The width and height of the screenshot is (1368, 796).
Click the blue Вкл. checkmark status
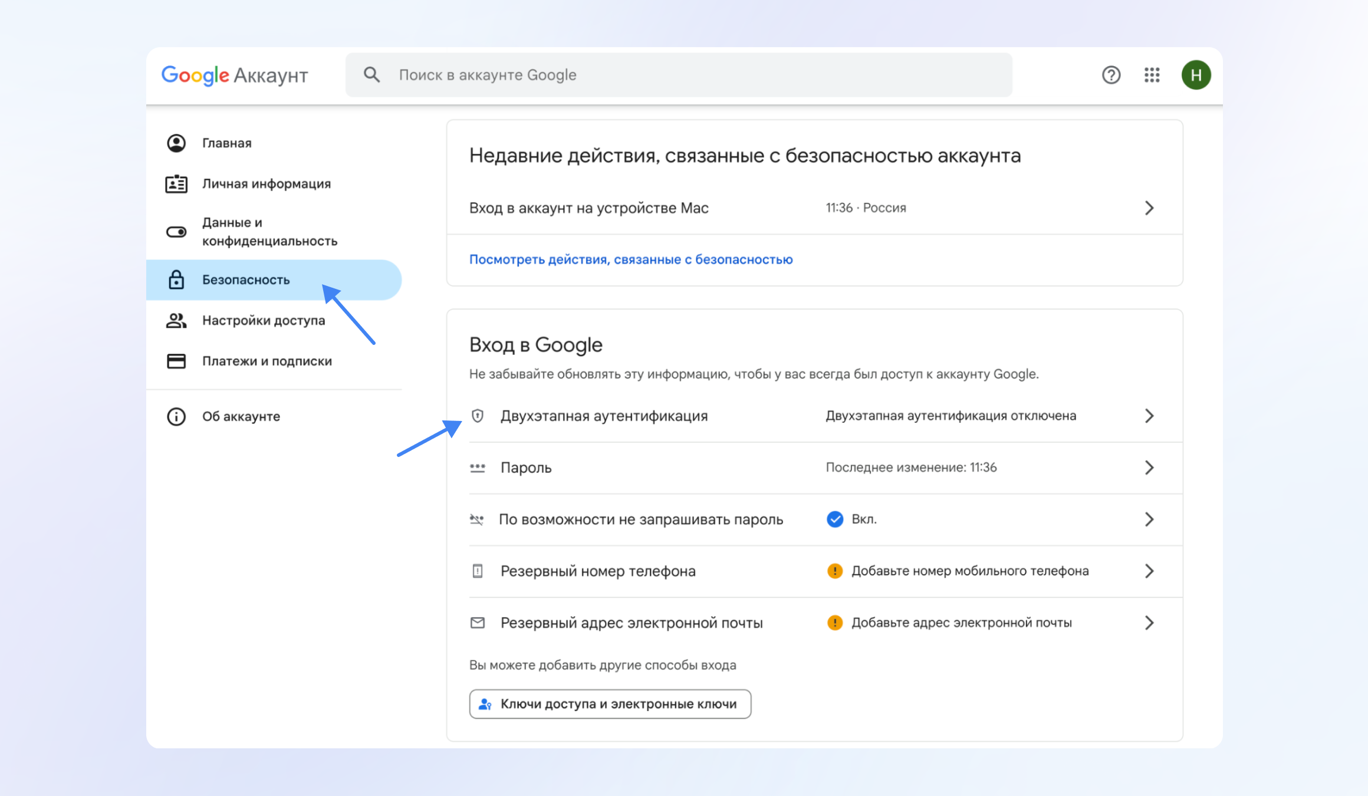(835, 519)
